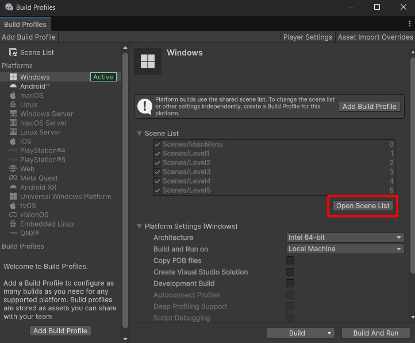Click the large Windows logo thumbnail
Viewport: 415px width, 343px height.
coord(148,61)
